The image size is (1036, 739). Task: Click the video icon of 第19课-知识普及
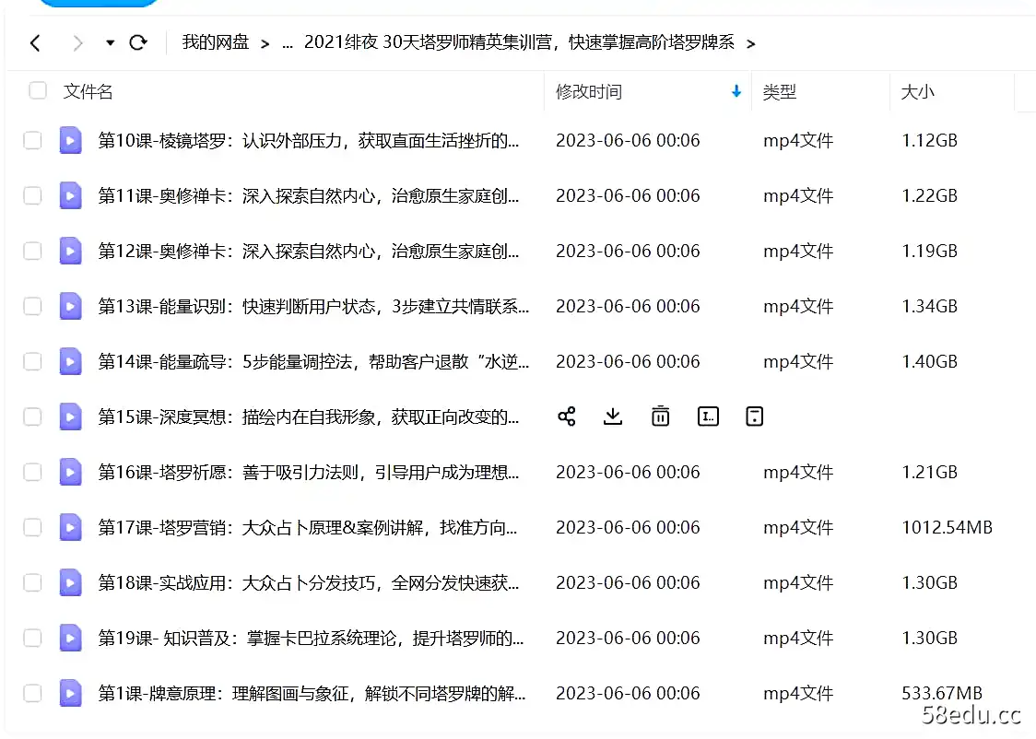[70, 638]
